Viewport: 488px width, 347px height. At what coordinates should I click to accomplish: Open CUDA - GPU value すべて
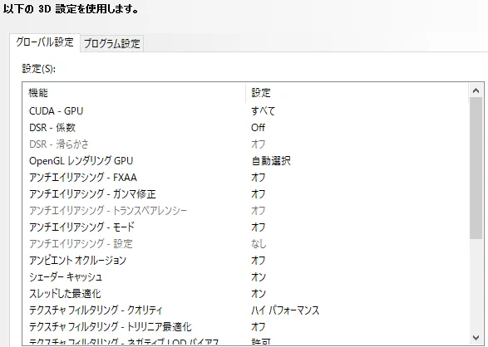pyautogui.click(x=263, y=111)
